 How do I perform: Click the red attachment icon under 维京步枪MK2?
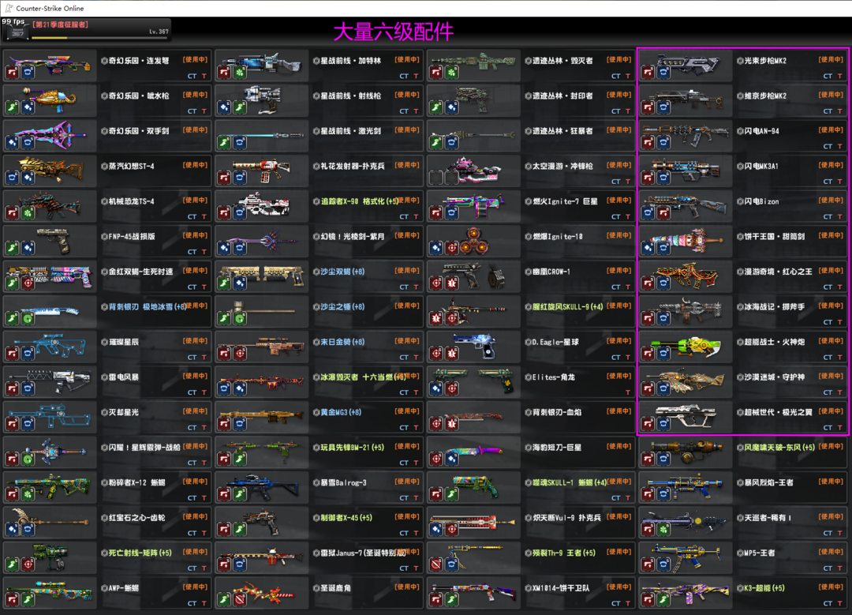click(x=648, y=107)
